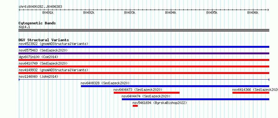Click the dgv6071n100 Coe2014 red bar
The image size is (278, 118).
click(144, 60)
